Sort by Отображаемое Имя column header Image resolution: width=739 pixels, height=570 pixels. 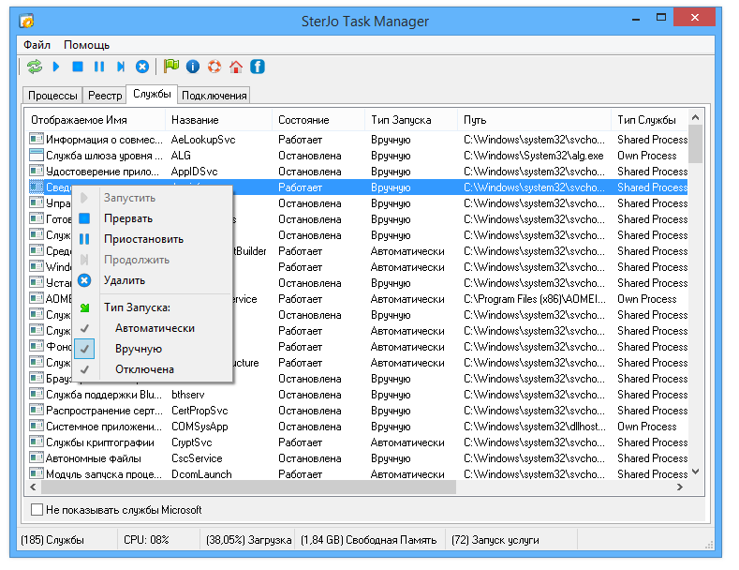click(96, 120)
